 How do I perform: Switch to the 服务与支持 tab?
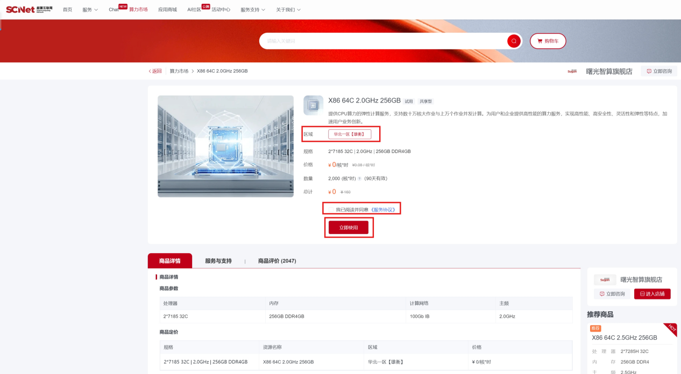[218, 261]
